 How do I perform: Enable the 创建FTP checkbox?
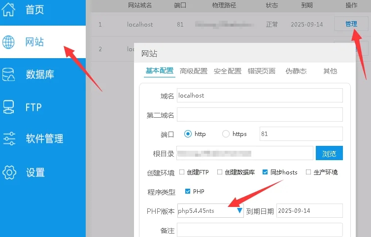(x=182, y=172)
